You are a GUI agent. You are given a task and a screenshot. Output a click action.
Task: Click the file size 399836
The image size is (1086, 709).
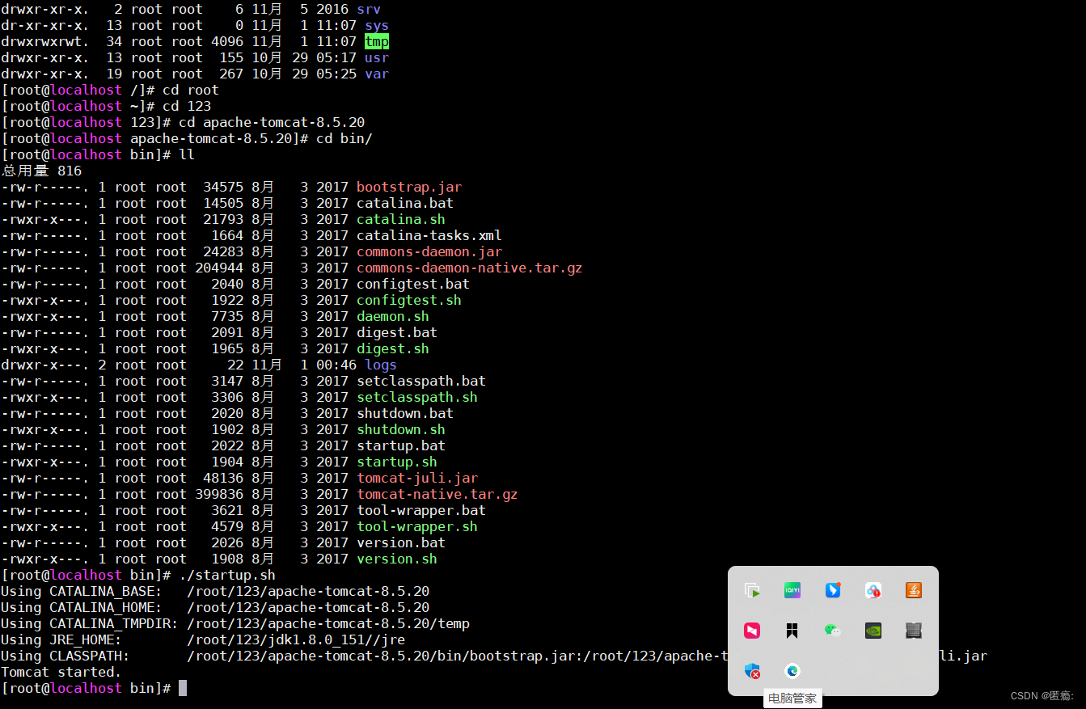(219, 494)
